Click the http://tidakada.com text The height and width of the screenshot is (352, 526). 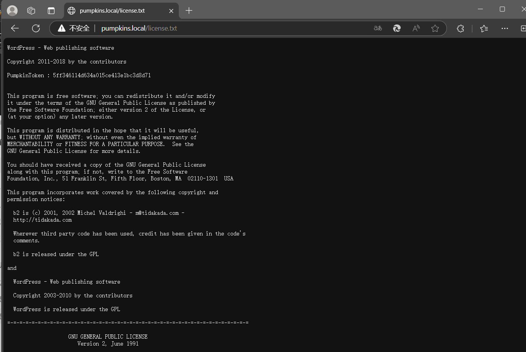(x=42, y=220)
